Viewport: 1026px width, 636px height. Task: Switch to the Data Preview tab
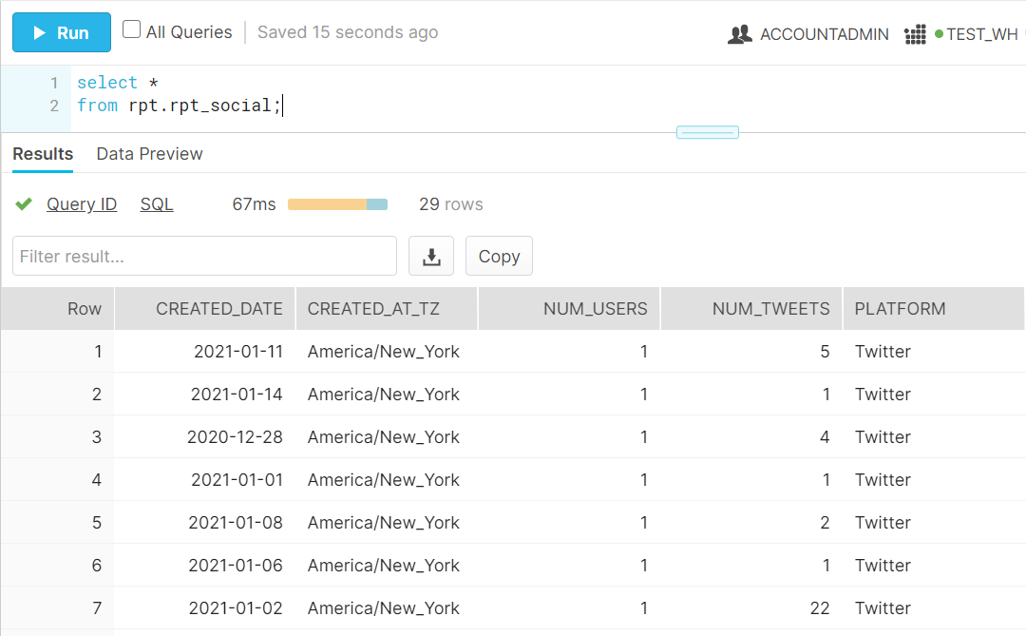tap(149, 154)
